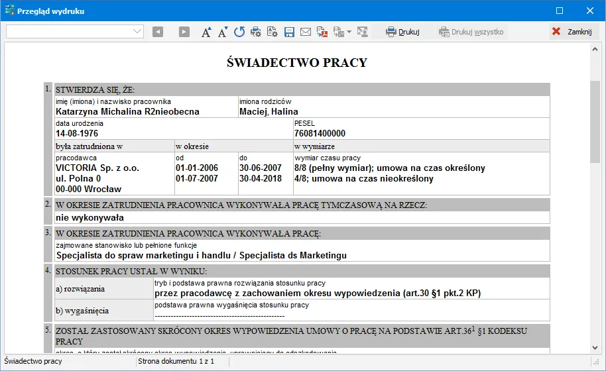Click parents' names Maciej, Halina
This screenshot has width=606, height=371.
click(269, 111)
